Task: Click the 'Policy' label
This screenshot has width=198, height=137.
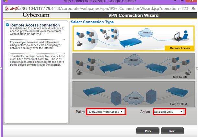Action: 80,112
